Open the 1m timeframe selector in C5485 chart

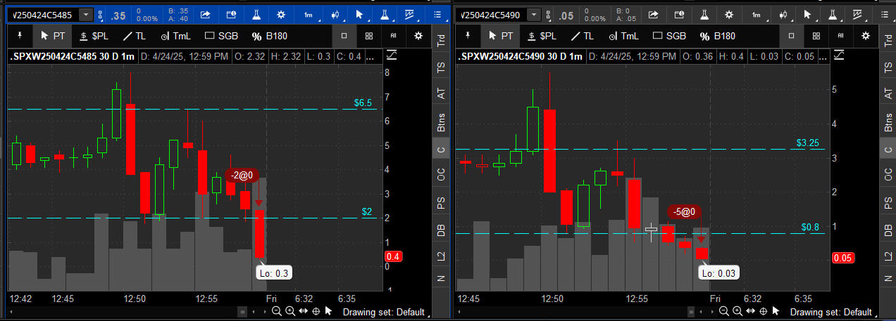coord(309,14)
